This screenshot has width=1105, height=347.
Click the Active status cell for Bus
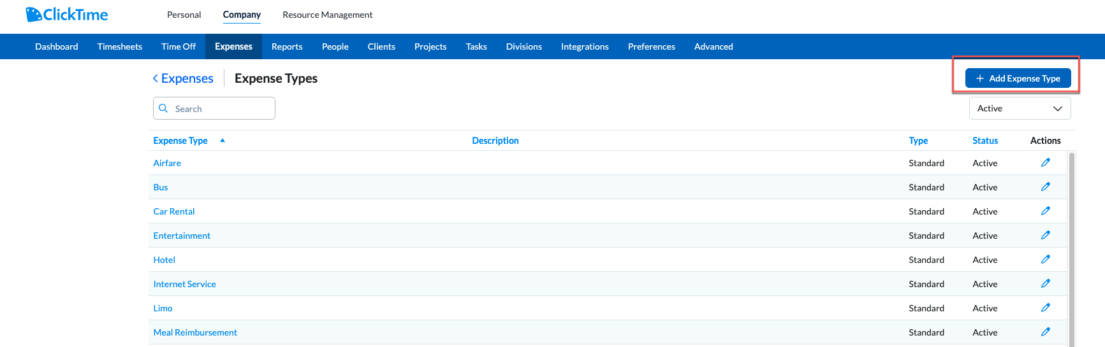pyautogui.click(x=985, y=187)
